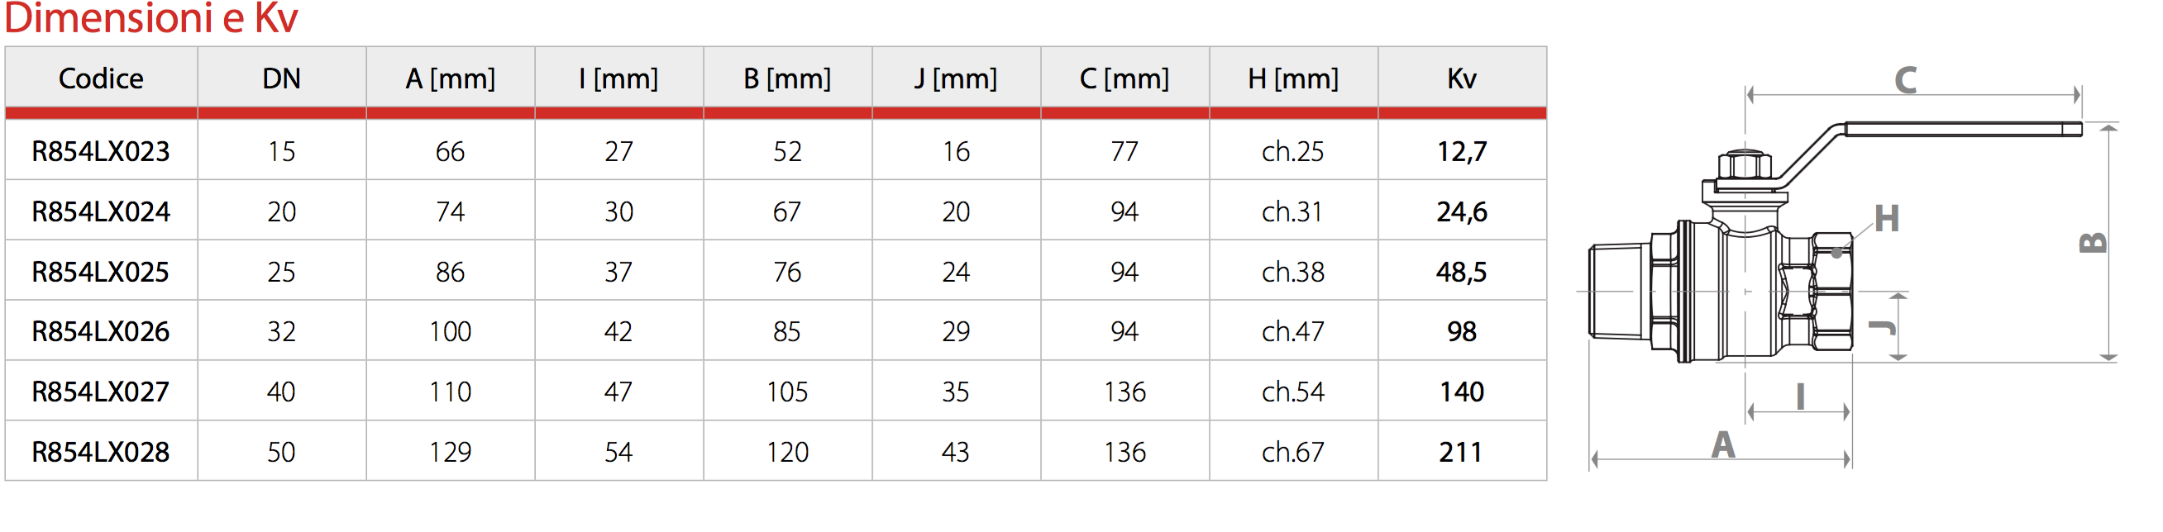The image size is (2163, 532).
Task: Click the letter J dimension label in diagram
Action: tap(1882, 326)
